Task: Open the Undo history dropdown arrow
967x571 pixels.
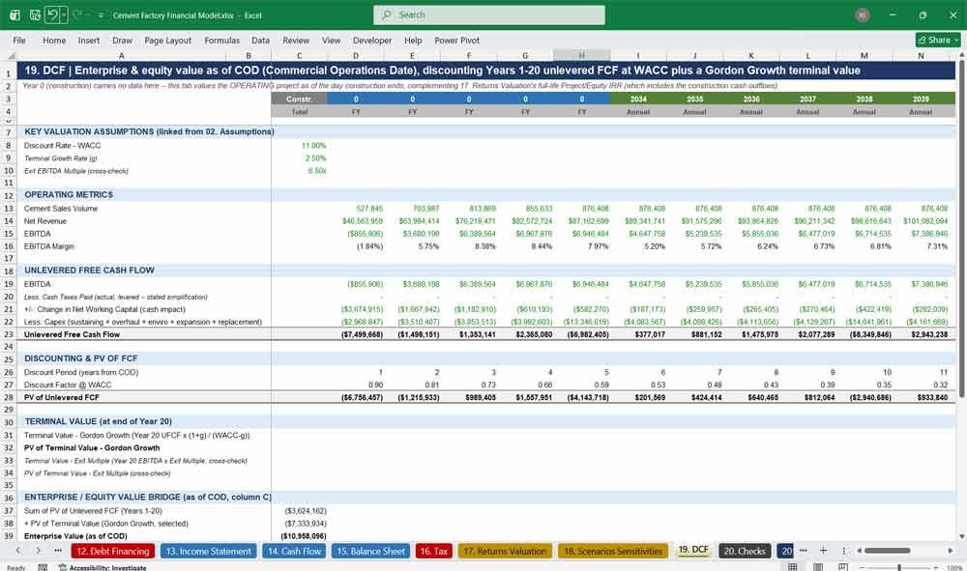Action: coord(64,14)
